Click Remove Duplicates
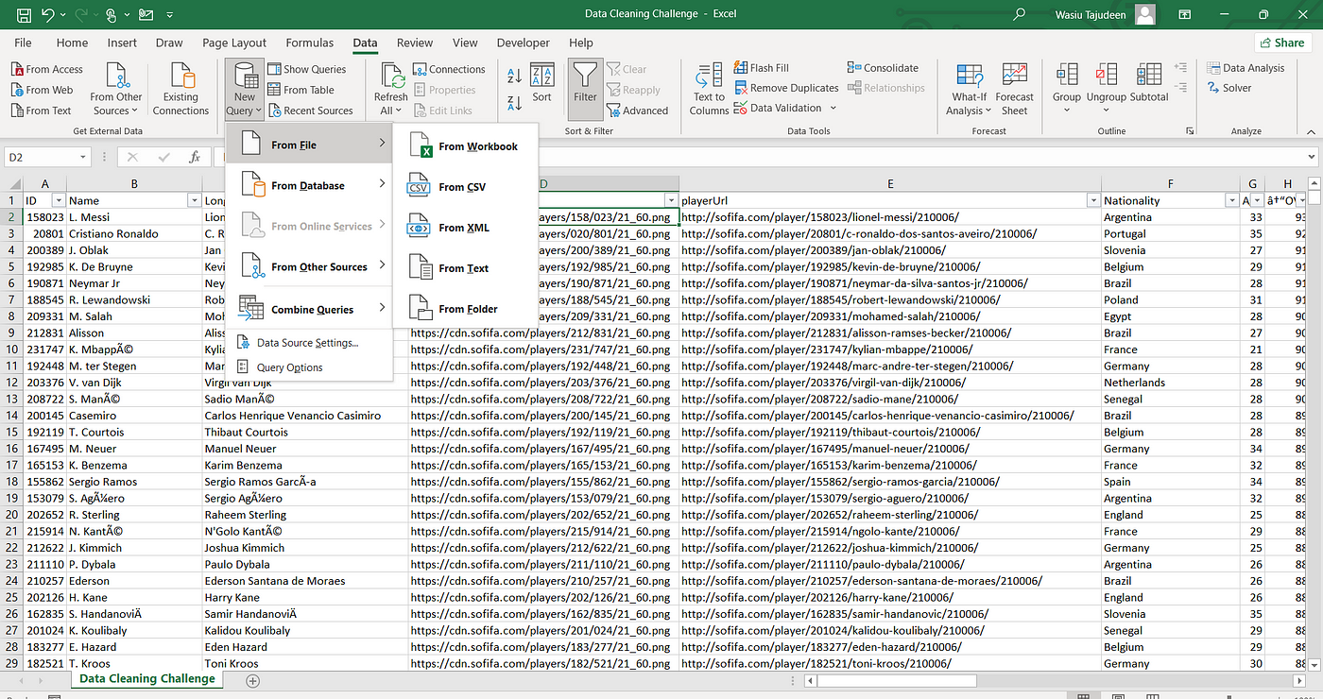This screenshot has height=699, width=1323. tap(786, 88)
